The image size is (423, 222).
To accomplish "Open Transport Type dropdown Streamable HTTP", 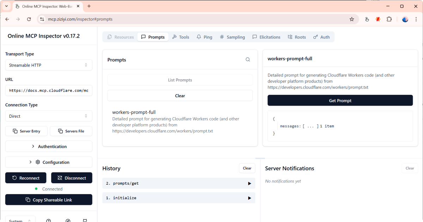I will [x=49, y=65].
